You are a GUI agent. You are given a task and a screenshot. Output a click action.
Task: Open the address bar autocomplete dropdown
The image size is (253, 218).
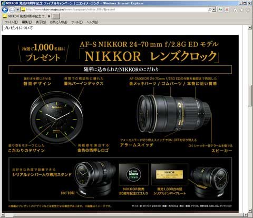click(x=214, y=9)
